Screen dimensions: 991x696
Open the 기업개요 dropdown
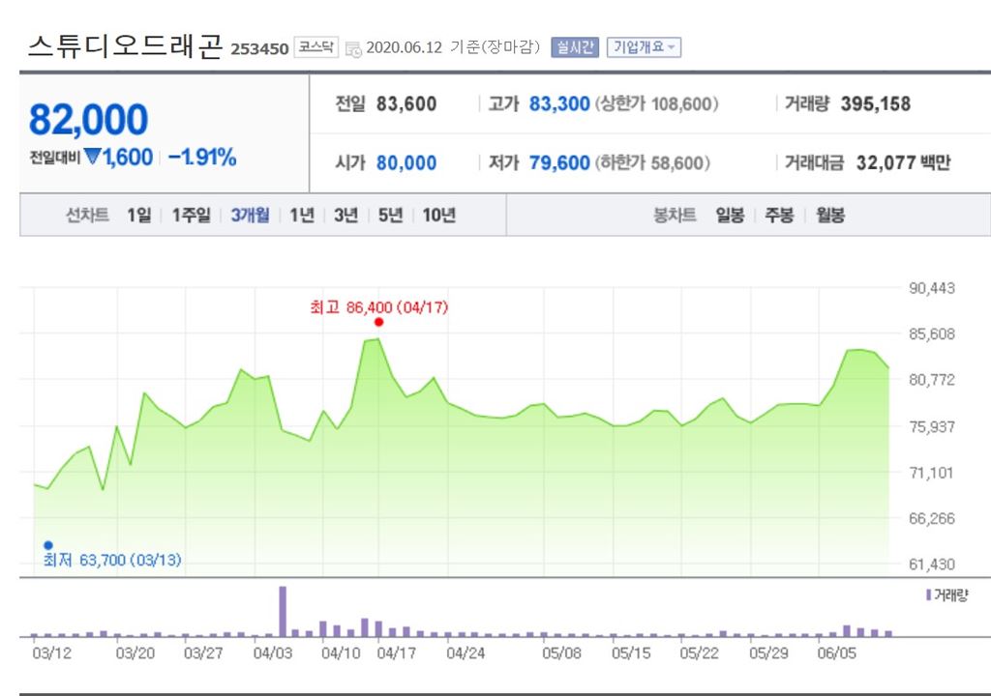coord(644,47)
